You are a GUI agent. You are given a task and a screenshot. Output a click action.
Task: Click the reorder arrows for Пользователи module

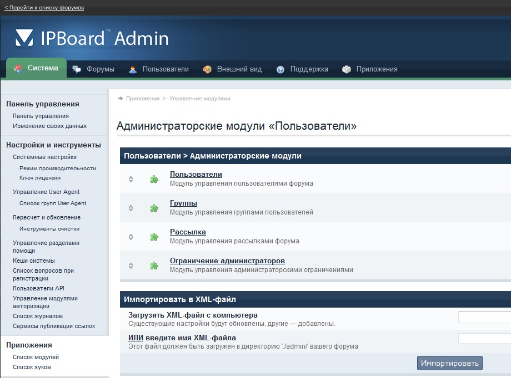coord(131,179)
